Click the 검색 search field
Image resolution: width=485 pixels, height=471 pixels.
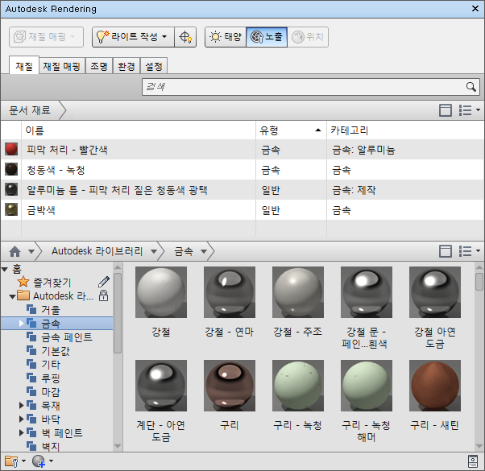311,87
